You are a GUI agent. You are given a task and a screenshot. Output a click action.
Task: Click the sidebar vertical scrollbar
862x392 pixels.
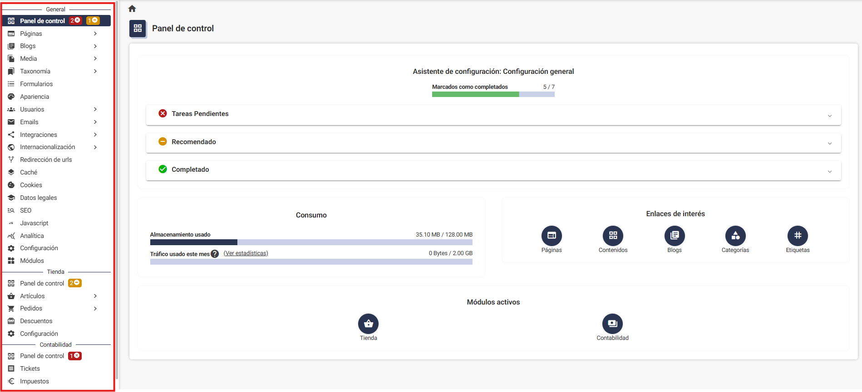[x=117, y=190]
